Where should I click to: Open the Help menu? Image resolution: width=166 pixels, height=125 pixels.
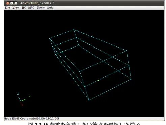[50, 8]
